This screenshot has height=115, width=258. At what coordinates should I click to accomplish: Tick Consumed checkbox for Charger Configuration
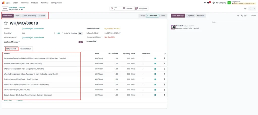tap(143, 69)
